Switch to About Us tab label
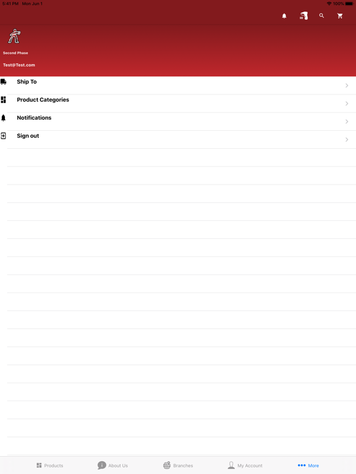 [118, 465]
